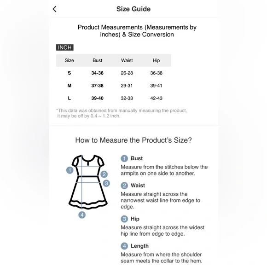Select the size L row label

tap(69, 98)
